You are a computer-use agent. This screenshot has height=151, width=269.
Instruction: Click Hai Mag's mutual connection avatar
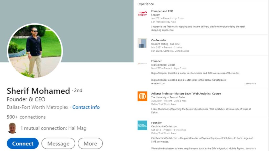tap(12, 128)
